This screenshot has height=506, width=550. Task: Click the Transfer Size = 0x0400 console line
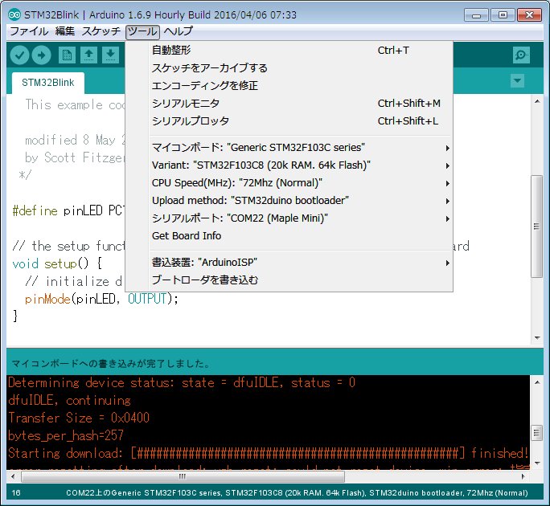click(x=79, y=418)
